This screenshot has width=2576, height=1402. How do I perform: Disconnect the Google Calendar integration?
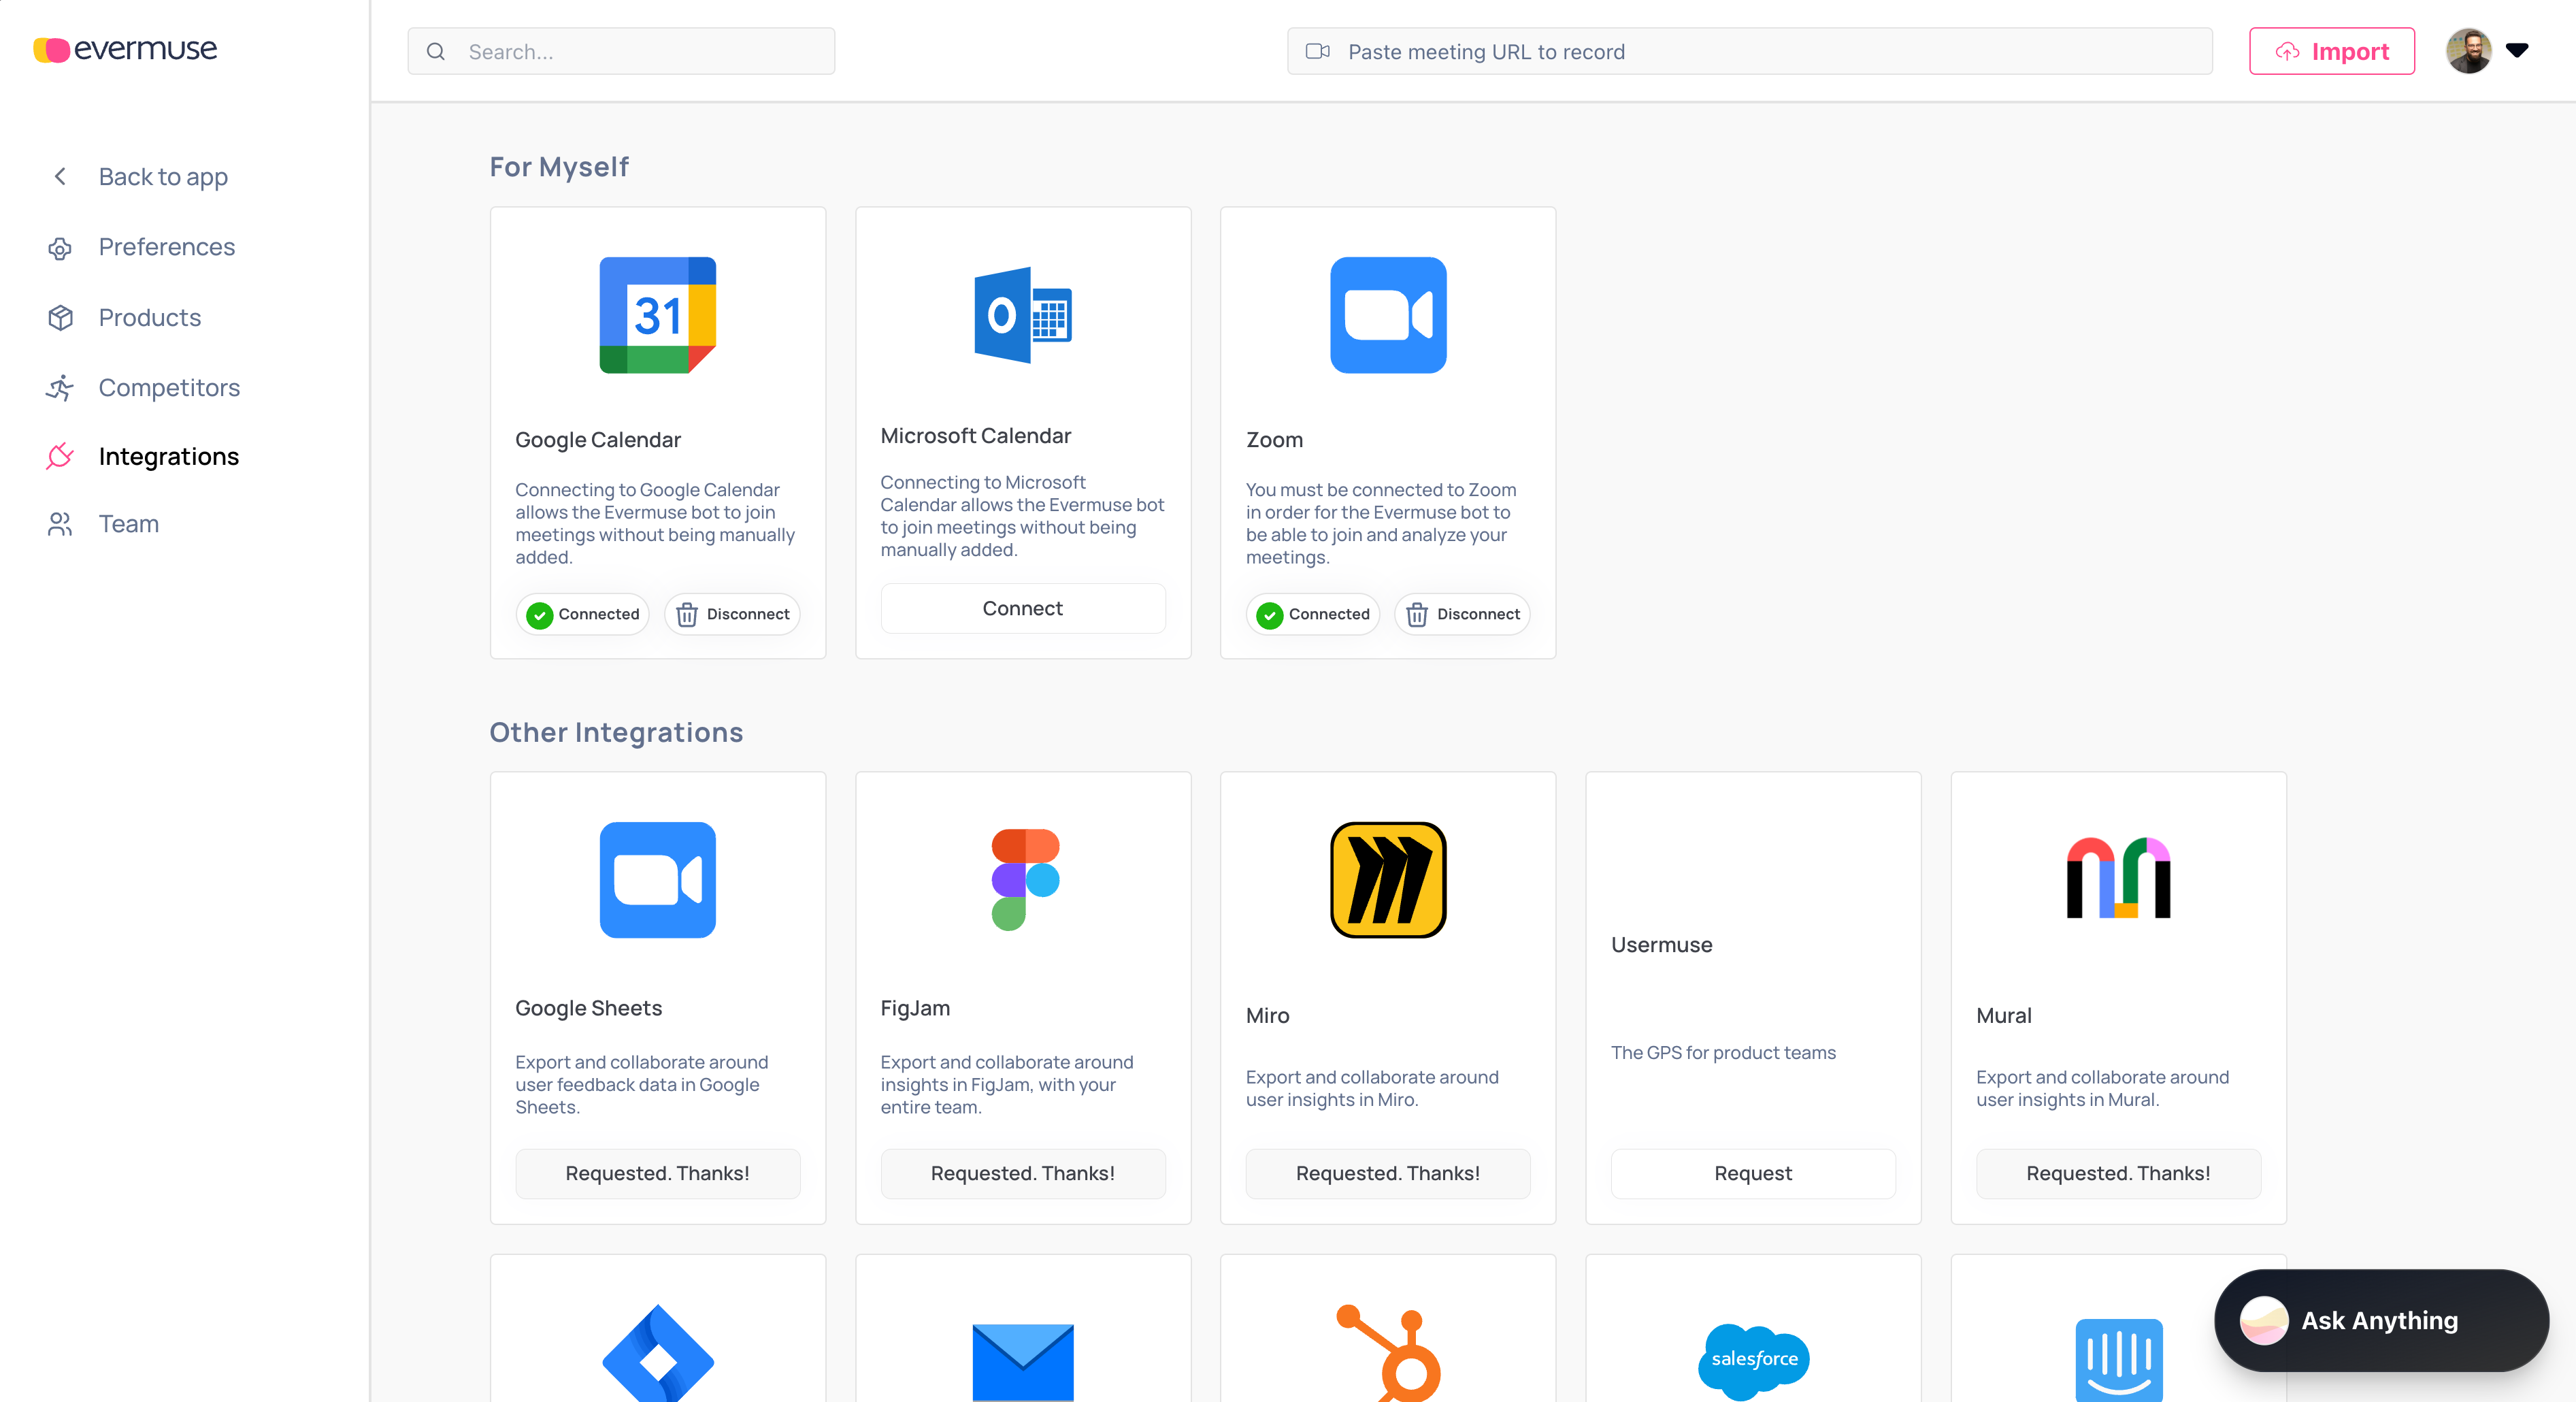(732, 614)
